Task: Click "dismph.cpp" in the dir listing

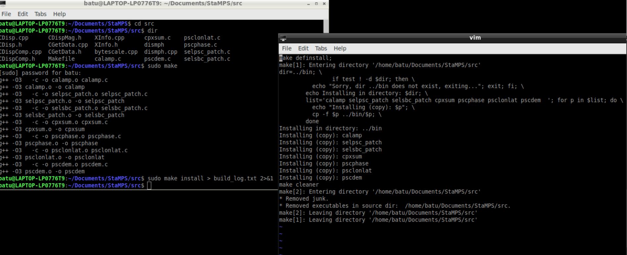Action: coord(161,52)
